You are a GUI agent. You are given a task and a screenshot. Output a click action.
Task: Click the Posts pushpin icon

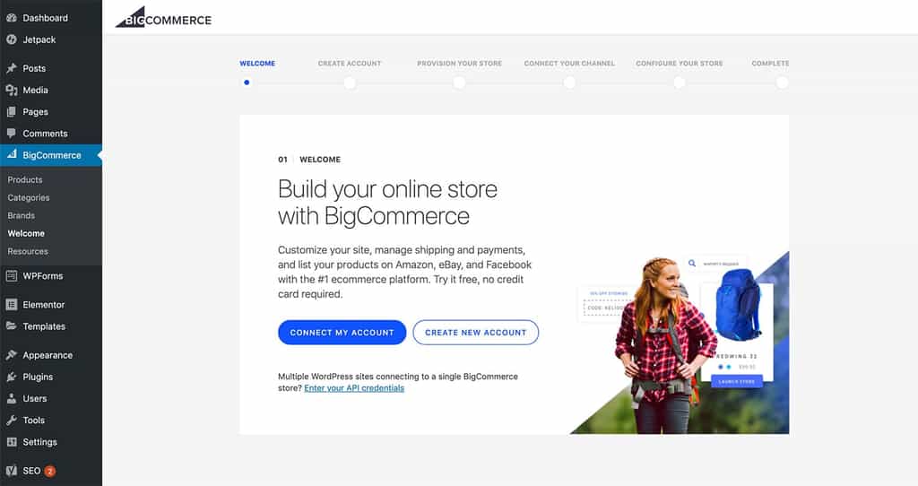11,68
